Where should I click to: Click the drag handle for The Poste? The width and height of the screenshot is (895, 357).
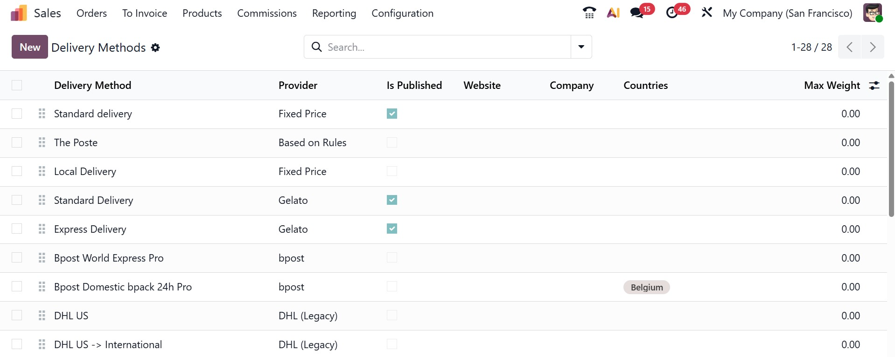pyautogui.click(x=42, y=142)
